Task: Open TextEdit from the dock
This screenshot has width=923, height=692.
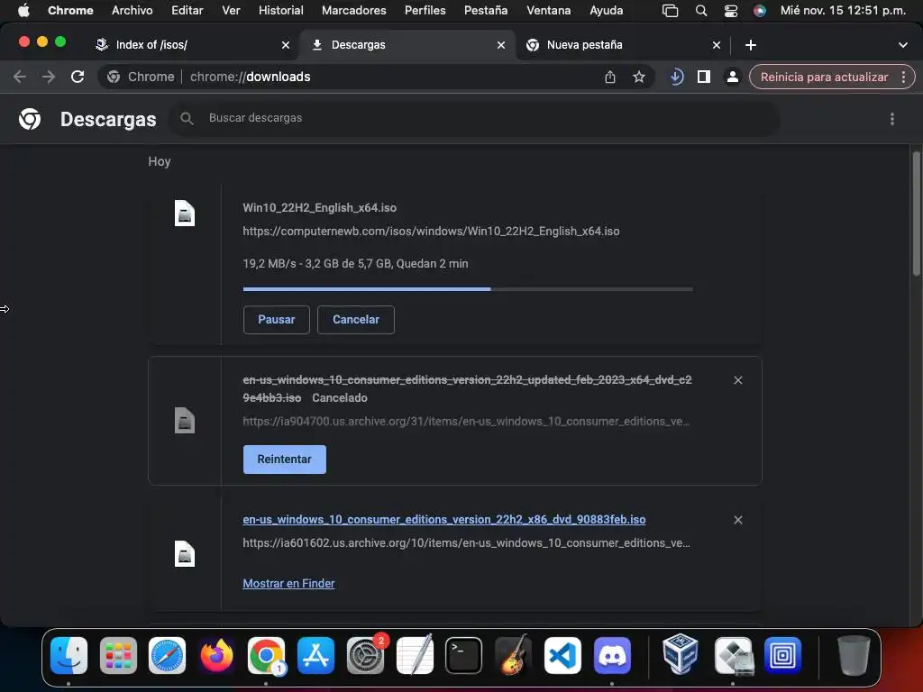Action: click(415, 655)
